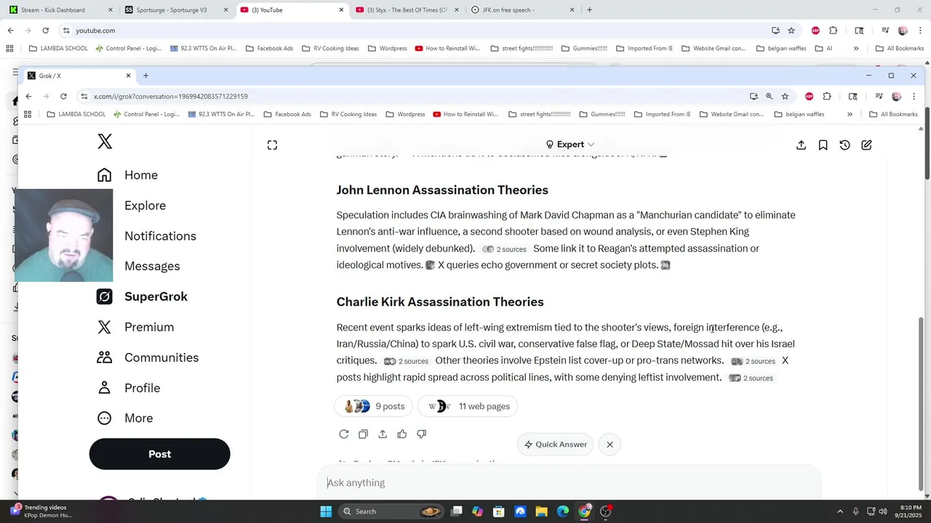Dismiss the Quick Answer suggestion
The image size is (931, 523).
(610, 445)
